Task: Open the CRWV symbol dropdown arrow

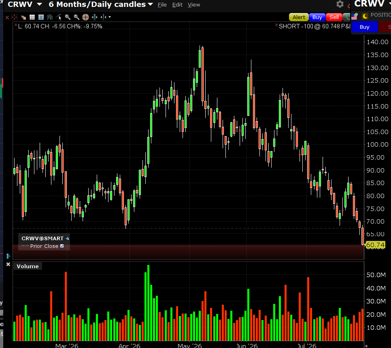Action: pyautogui.click(x=39, y=4)
